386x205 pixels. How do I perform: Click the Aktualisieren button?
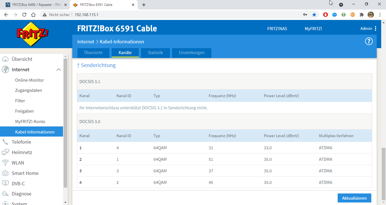[x=354, y=198]
